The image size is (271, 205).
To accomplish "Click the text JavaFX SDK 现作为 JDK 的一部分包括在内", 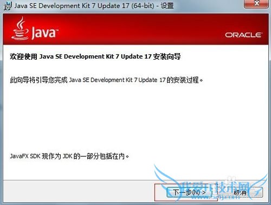I will [69, 156].
